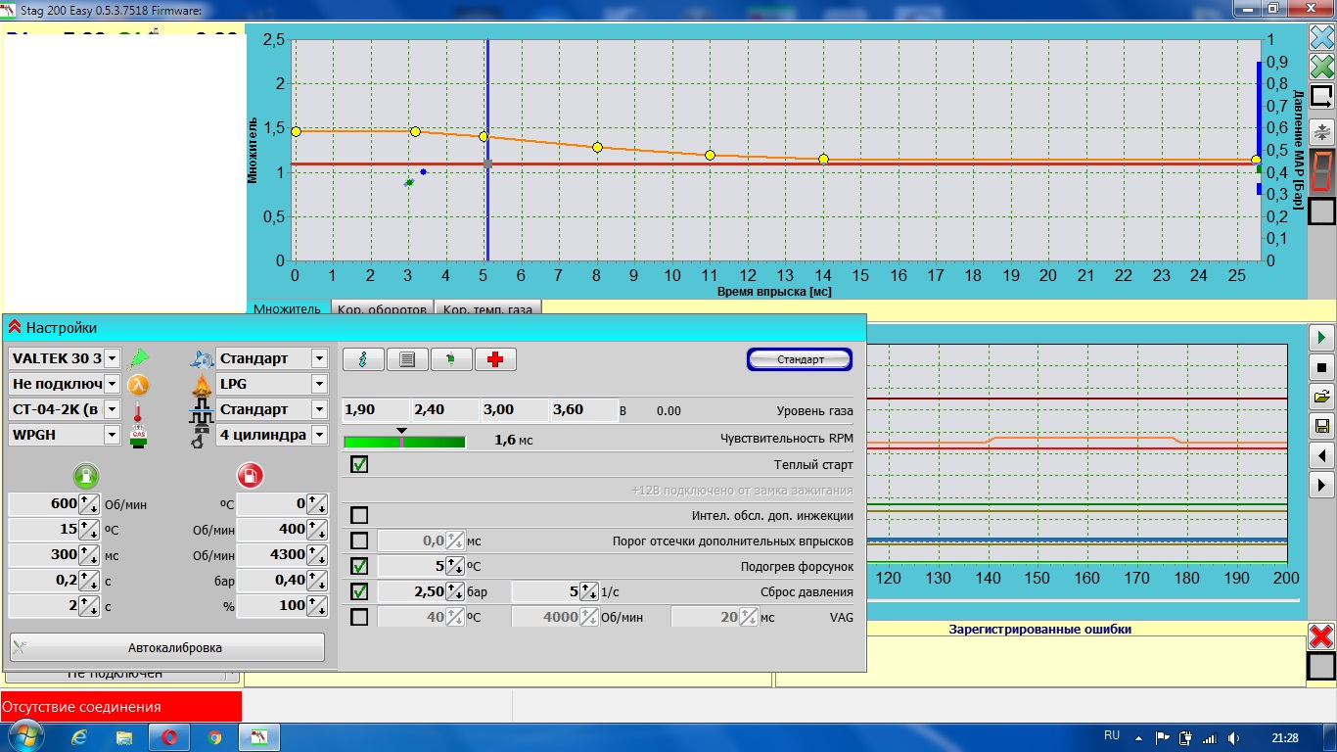Image resolution: width=1337 pixels, height=752 pixels.
Task: Toggle the Подогрев форсунок checkbox
Action: click(359, 566)
